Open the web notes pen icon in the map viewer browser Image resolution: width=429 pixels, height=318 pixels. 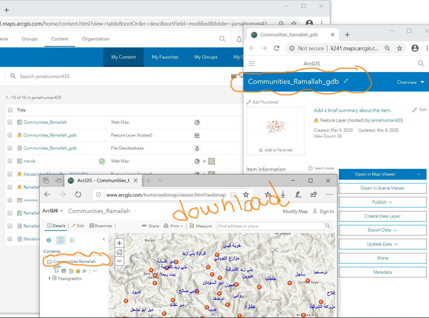click(298, 194)
